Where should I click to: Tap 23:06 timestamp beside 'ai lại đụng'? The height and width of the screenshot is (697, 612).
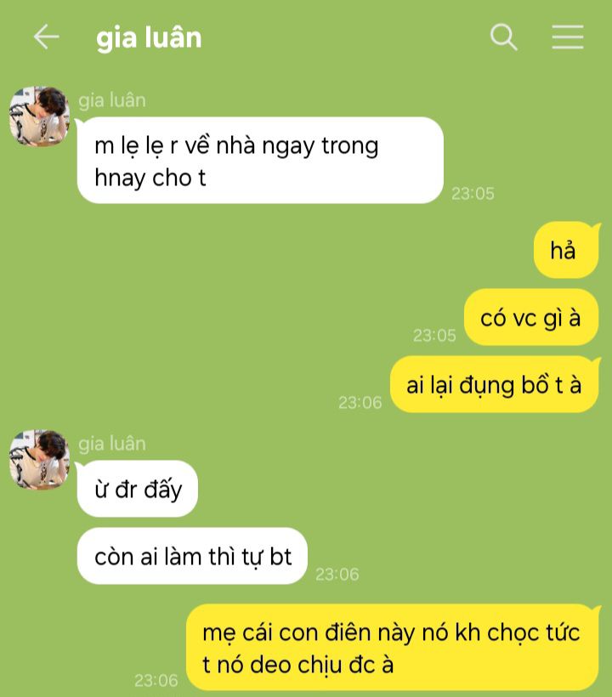coord(360,402)
